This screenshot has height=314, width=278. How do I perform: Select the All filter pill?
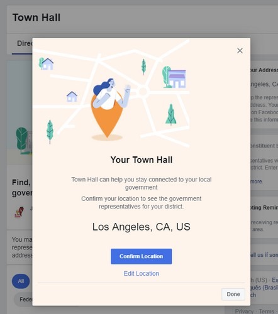(21, 281)
